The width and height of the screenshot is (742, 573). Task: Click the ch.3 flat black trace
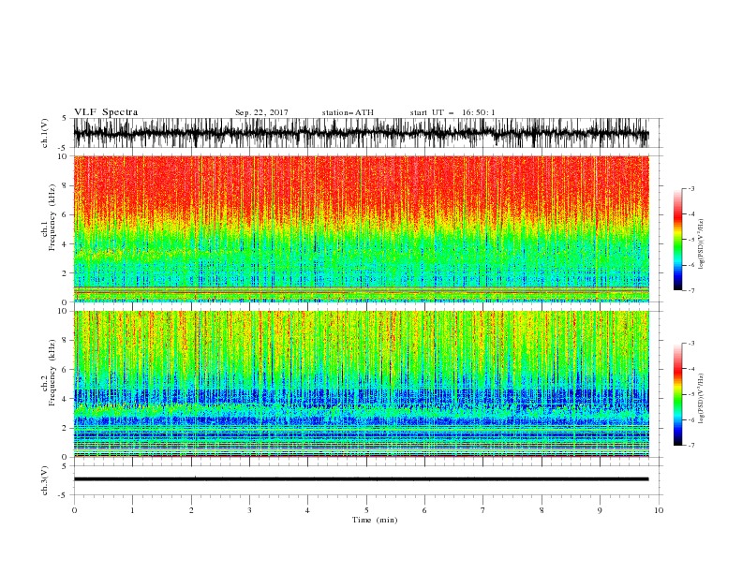tap(361, 479)
